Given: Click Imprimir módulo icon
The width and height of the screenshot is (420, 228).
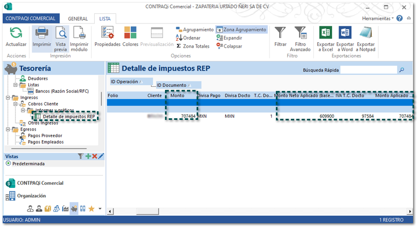Looking at the screenshot, I should tap(79, 33).
